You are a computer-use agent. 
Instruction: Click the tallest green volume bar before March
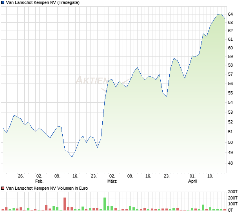pos(105,204)
